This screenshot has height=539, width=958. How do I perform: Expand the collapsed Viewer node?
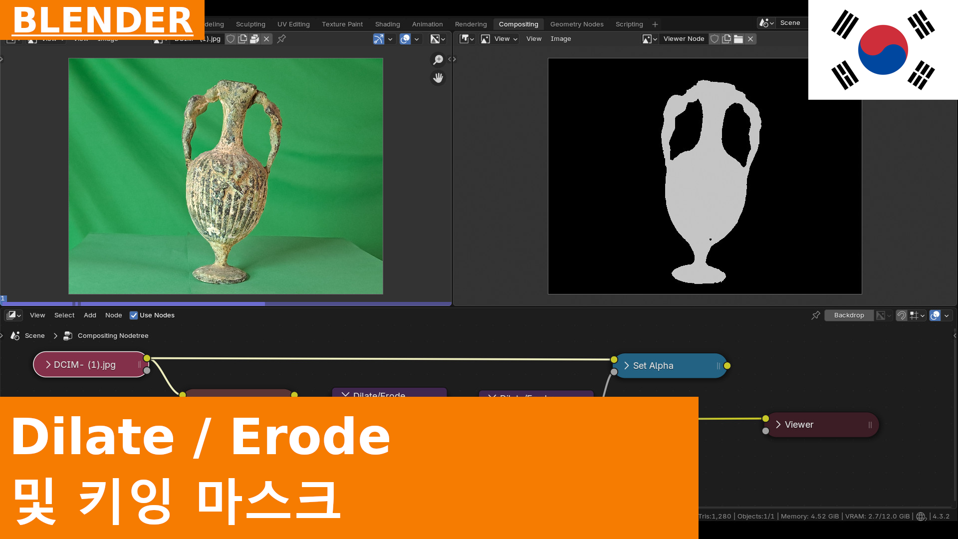click(778, 425)
